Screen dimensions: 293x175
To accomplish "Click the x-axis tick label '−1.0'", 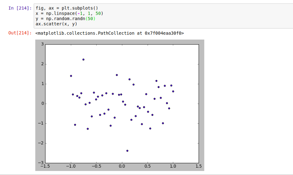I will pos(71,166).
